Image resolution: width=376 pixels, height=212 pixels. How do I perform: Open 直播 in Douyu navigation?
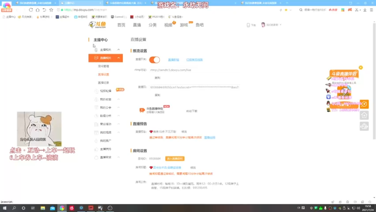tap(137, 25)
